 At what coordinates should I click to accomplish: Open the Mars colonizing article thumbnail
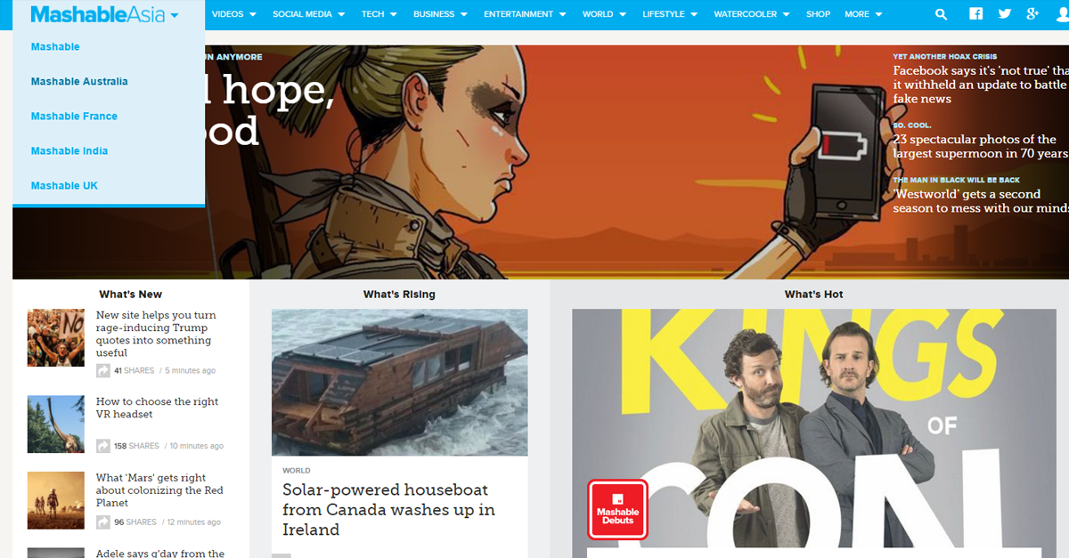pos(56,501)
